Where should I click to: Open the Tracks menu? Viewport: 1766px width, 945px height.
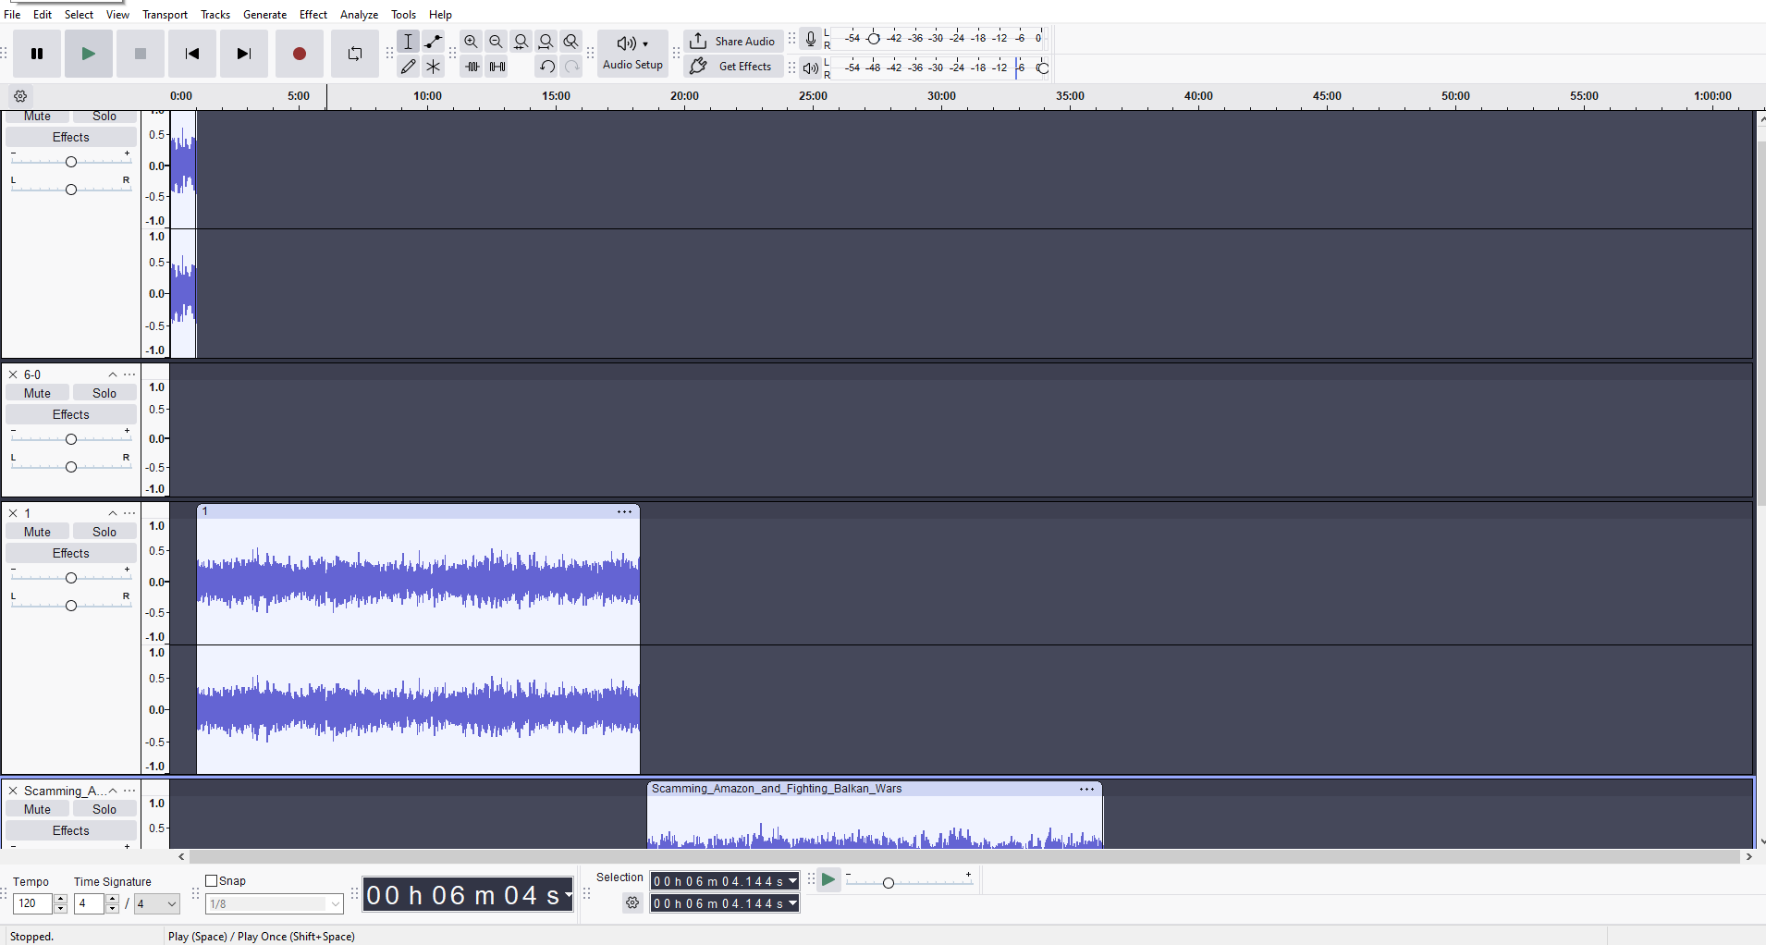pyautogui.click(x=215, y=15)
